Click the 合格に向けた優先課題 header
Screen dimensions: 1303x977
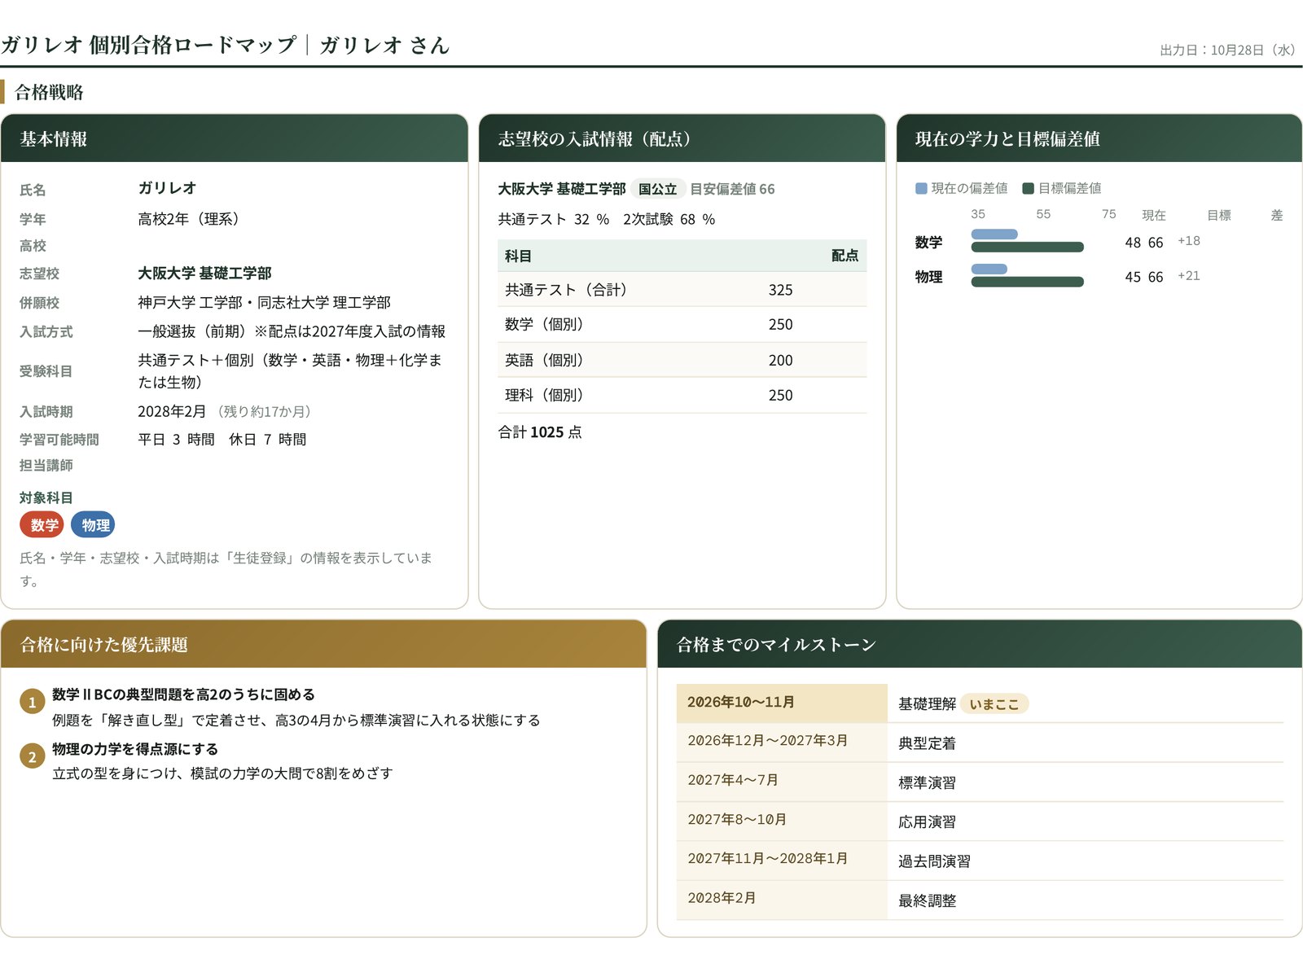tap(323, 644)
